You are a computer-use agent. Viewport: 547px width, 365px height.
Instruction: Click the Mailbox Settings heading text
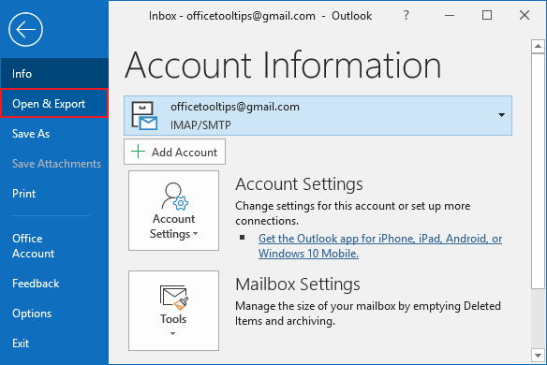298,285
